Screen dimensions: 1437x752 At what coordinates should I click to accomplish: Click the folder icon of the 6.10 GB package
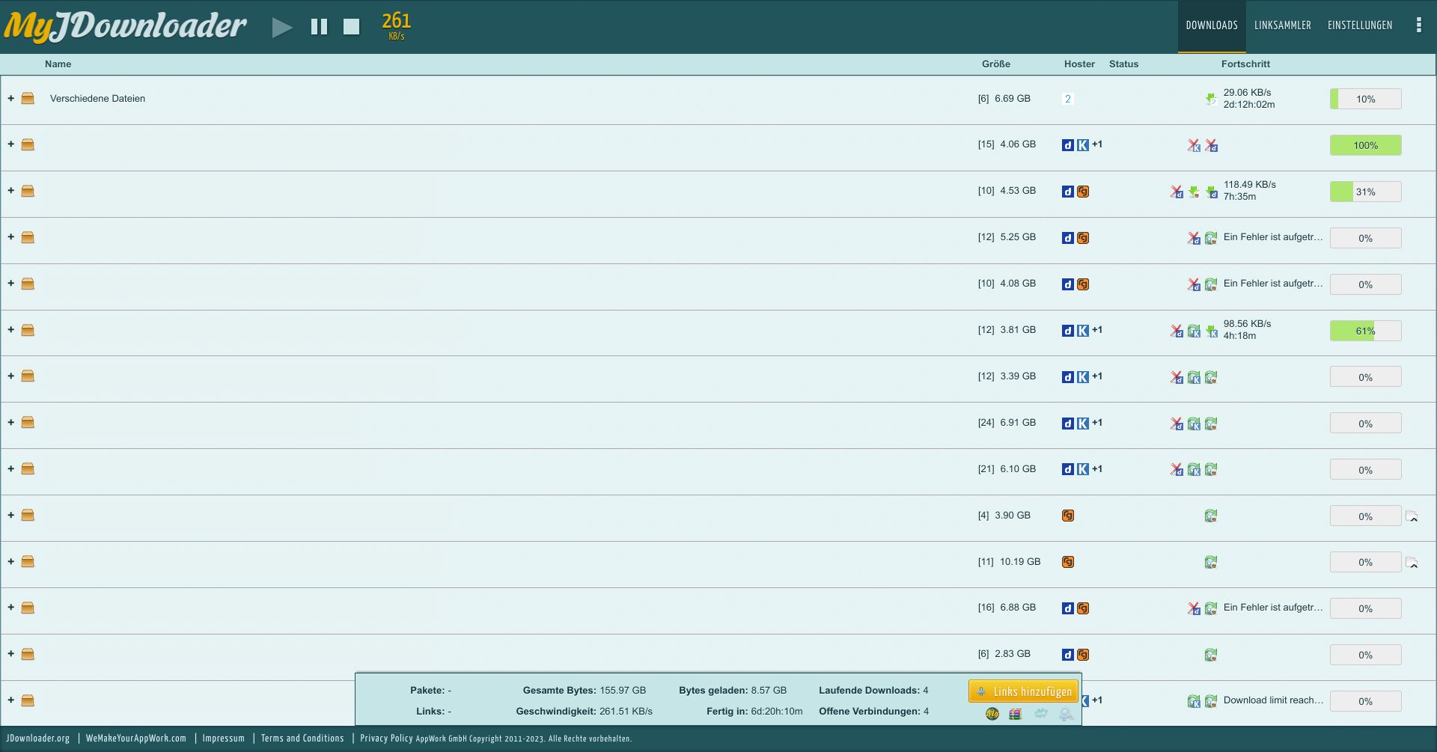coord(28,468)
